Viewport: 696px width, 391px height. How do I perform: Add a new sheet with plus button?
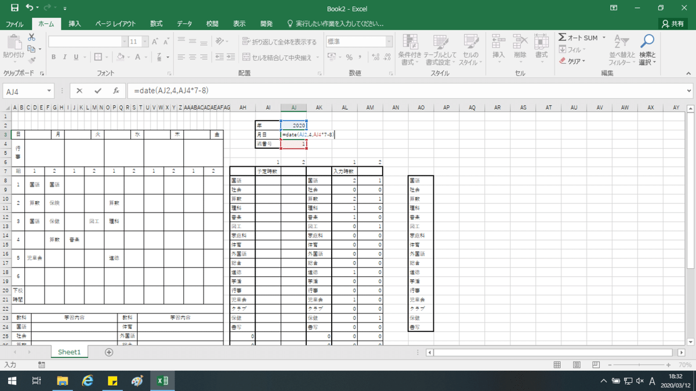click(108, 352)
